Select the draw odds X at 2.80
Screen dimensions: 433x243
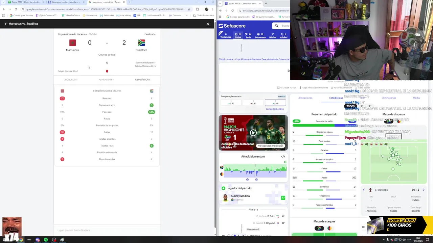click(x=253, y=102)
